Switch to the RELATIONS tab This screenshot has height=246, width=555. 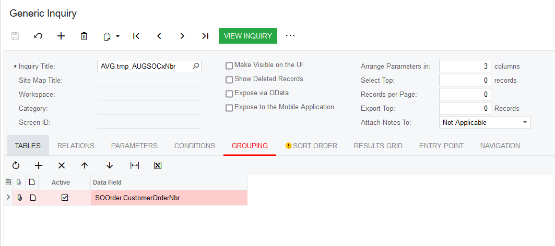[76, 146]
